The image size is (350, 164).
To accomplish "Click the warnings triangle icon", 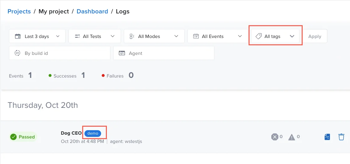I will [291, 137].
